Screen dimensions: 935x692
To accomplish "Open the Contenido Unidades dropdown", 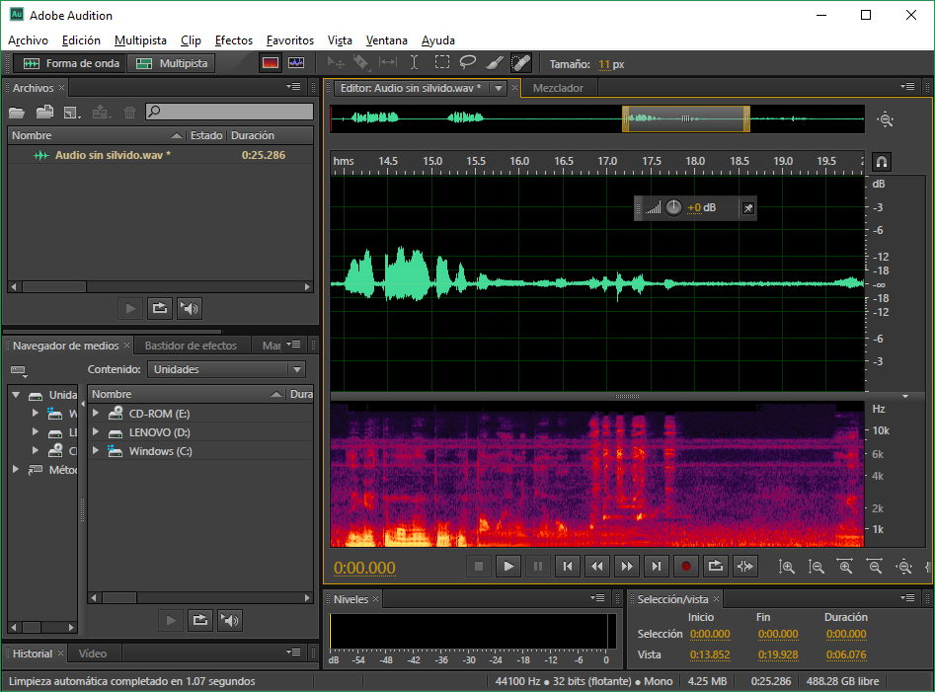I will pos(227,369).
